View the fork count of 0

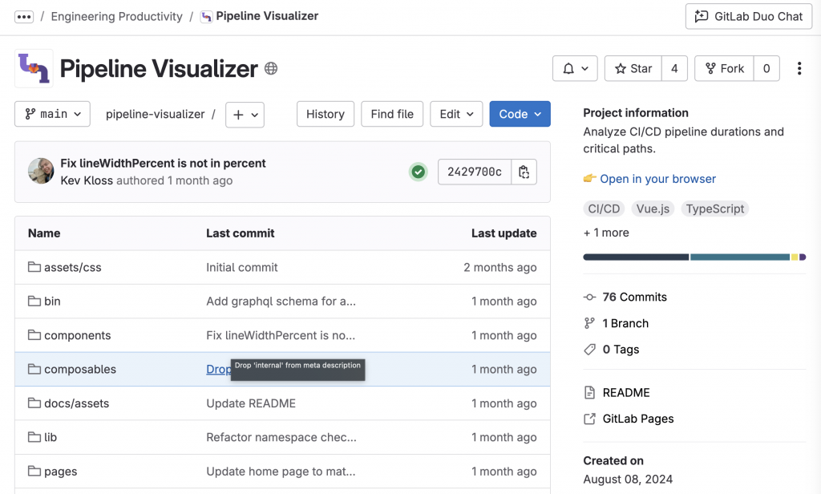(x=766, y=69)
